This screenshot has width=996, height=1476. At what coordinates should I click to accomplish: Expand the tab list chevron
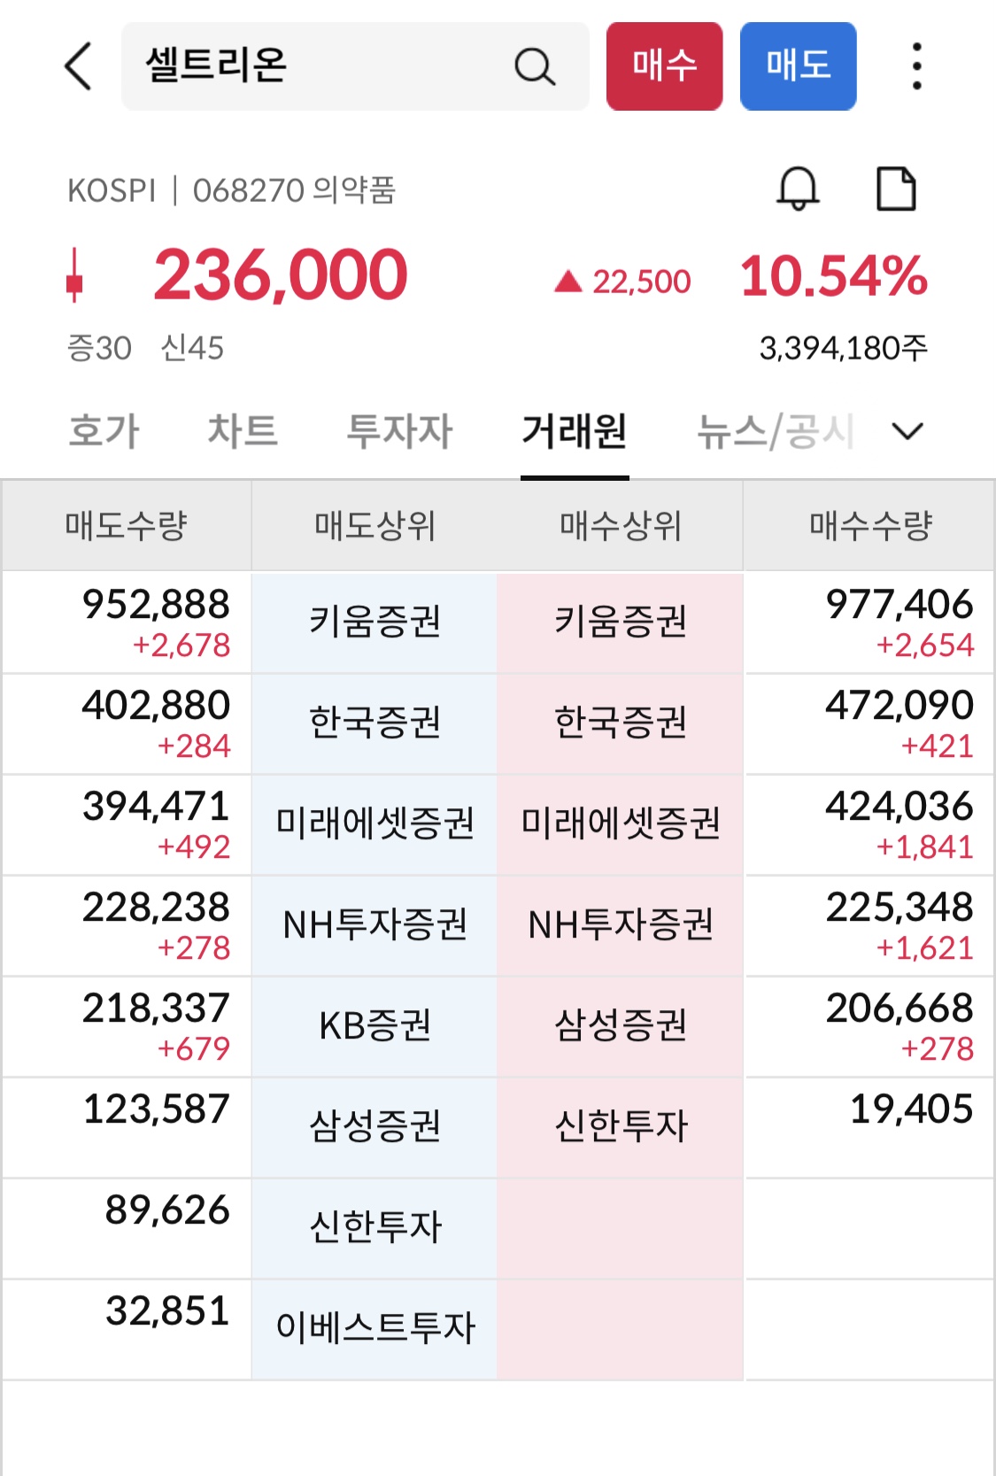tap(907, 431)
